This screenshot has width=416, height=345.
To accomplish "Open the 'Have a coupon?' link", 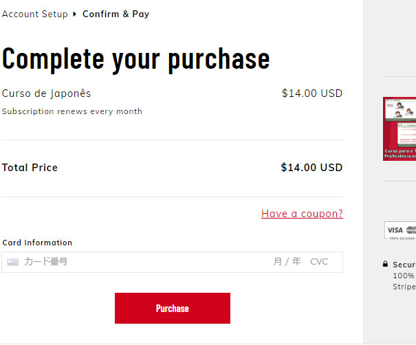I will point(302,214).
